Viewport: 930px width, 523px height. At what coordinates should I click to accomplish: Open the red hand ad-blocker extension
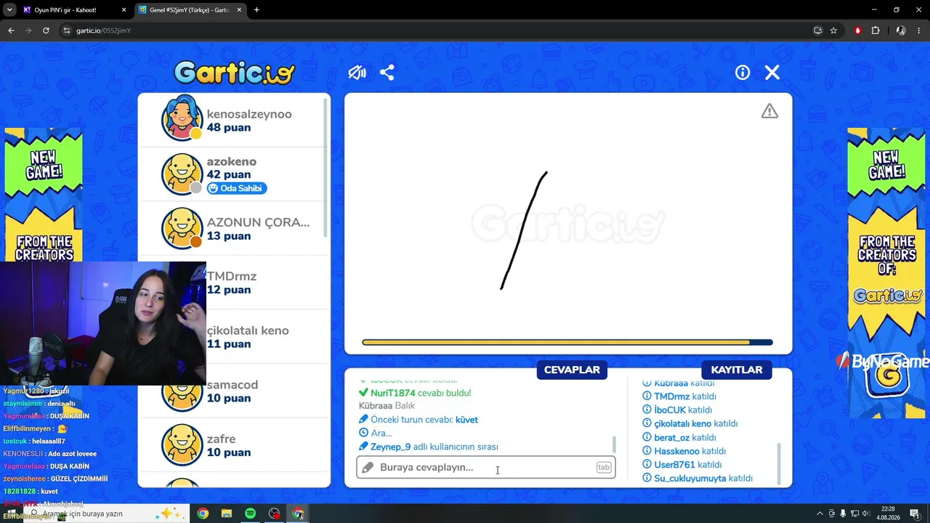tap(858, 31)
